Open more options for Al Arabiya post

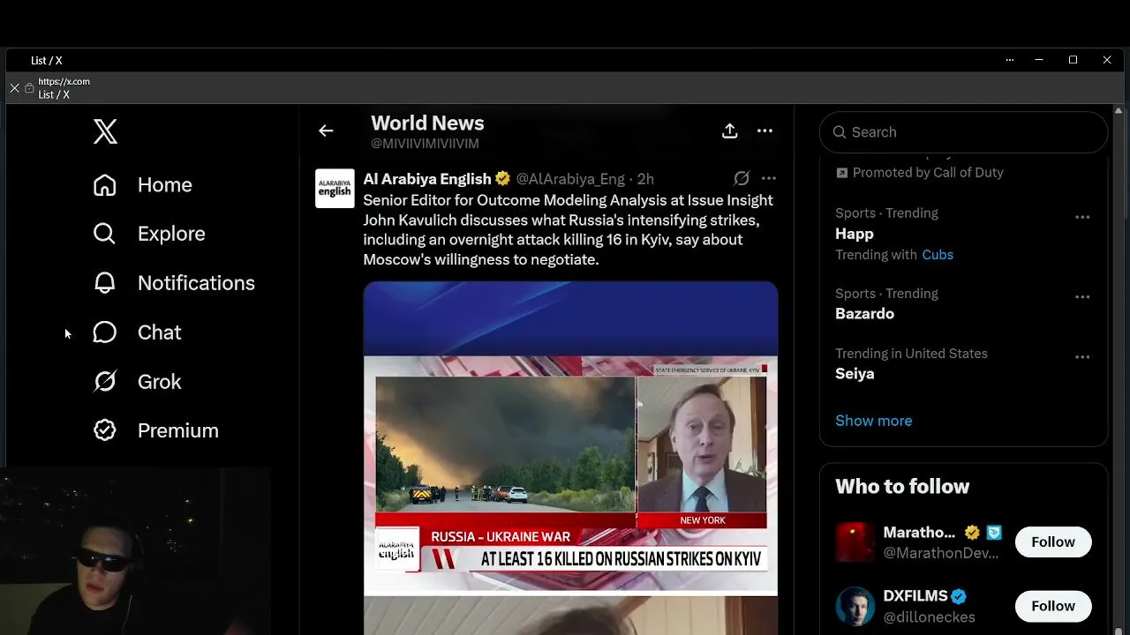pyautogui.click(x=768, y=178)
